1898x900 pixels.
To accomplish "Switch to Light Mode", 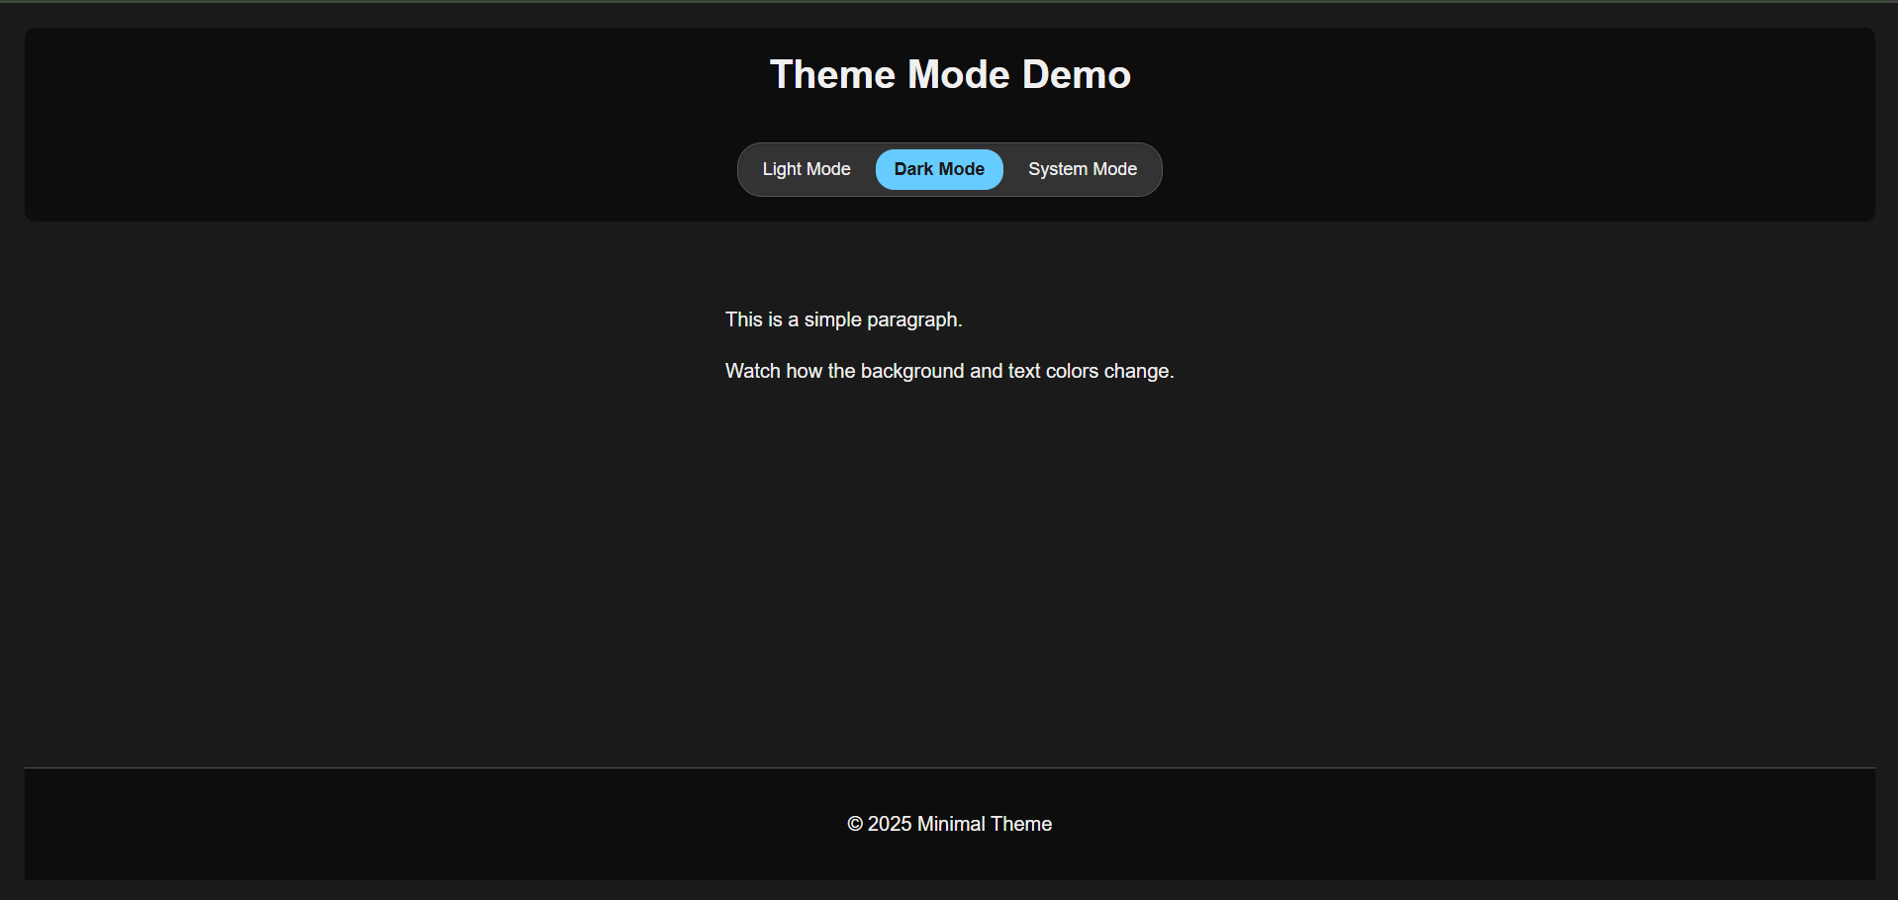I will click(807, 169).
